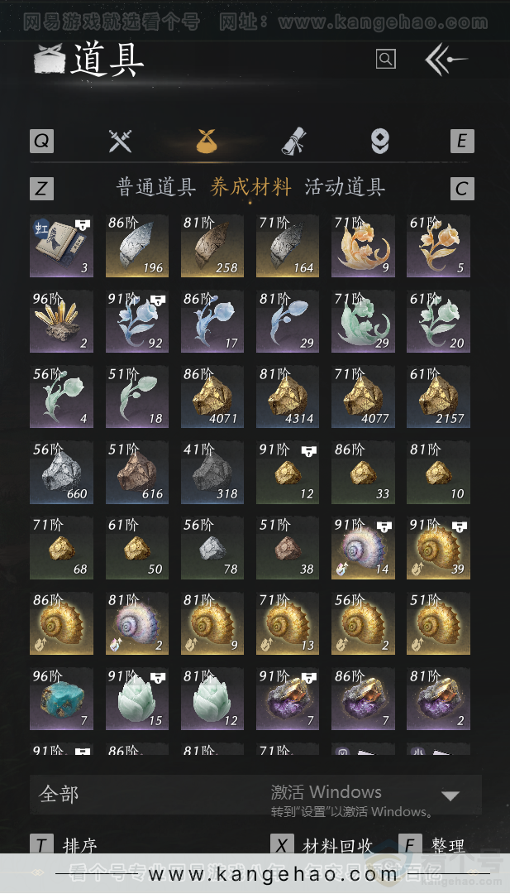This screenshot has width=510, height=894.
Task: Select the golden pouch items category
Action: tap(207, 141)
